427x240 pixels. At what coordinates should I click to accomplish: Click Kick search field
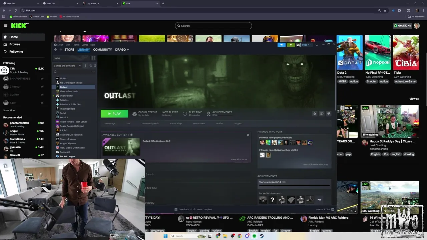tap(213, 26)
